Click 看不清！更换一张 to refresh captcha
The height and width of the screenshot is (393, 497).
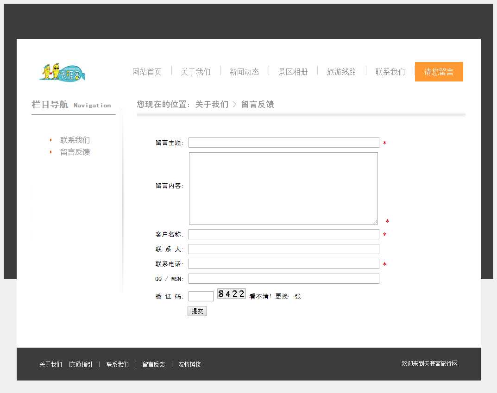275,296
